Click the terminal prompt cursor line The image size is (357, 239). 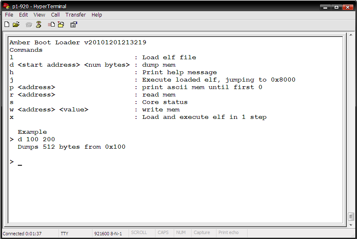[x=19, y=162]
